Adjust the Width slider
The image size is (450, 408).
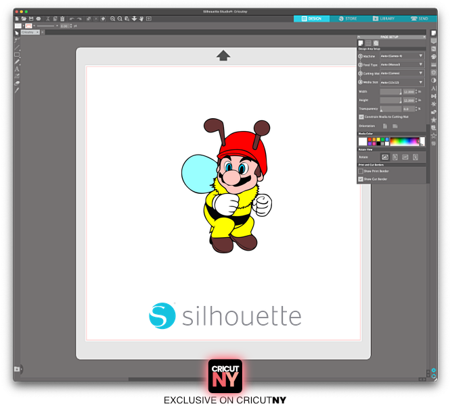(x=391, y=92)
